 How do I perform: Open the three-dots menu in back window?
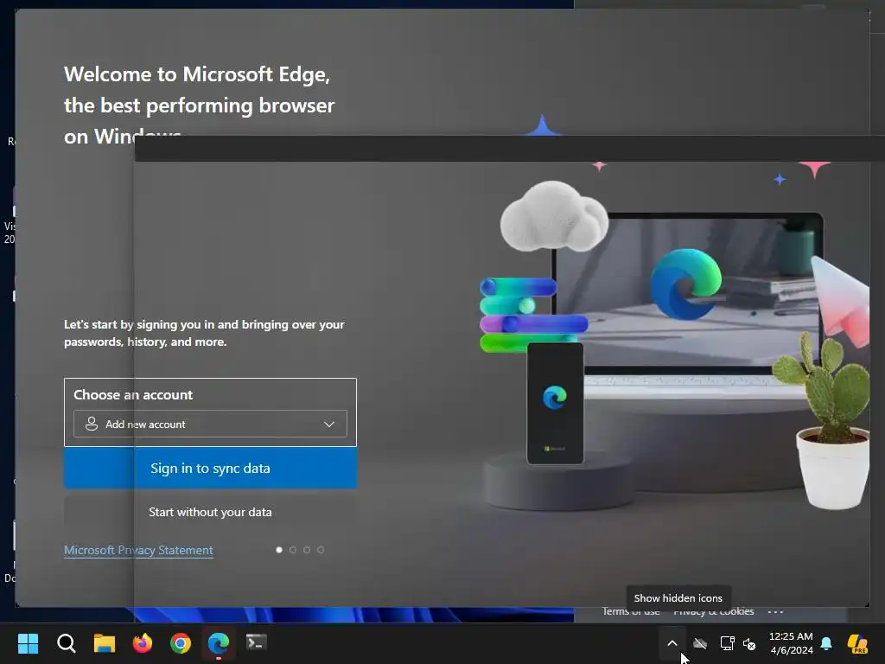coord(775,612)
